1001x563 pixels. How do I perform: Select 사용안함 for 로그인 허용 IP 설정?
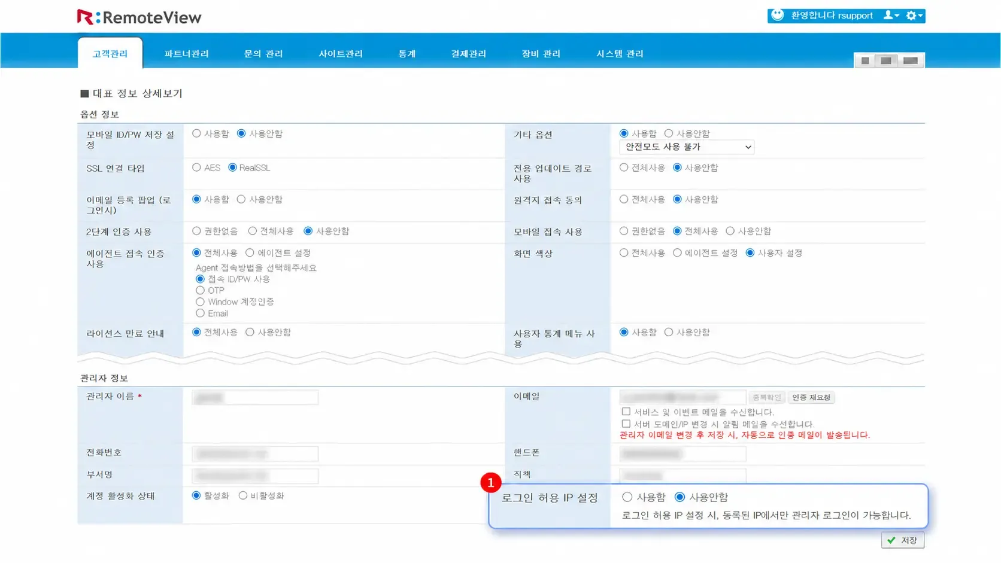(x=680, y=497)
